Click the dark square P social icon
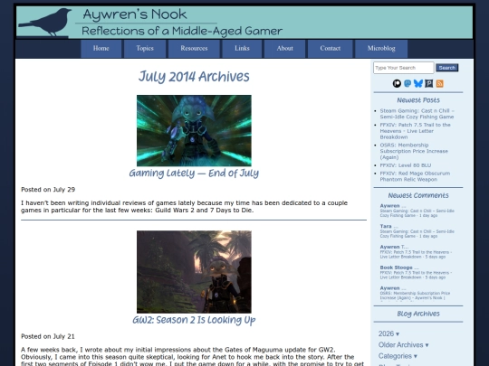Screen dimensions: 489x366 [x=429, y=83]
